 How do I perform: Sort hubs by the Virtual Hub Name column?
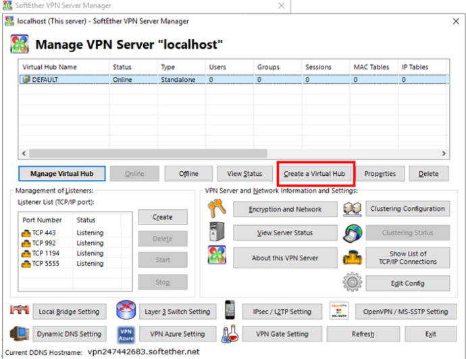click(x=65, y=67)
